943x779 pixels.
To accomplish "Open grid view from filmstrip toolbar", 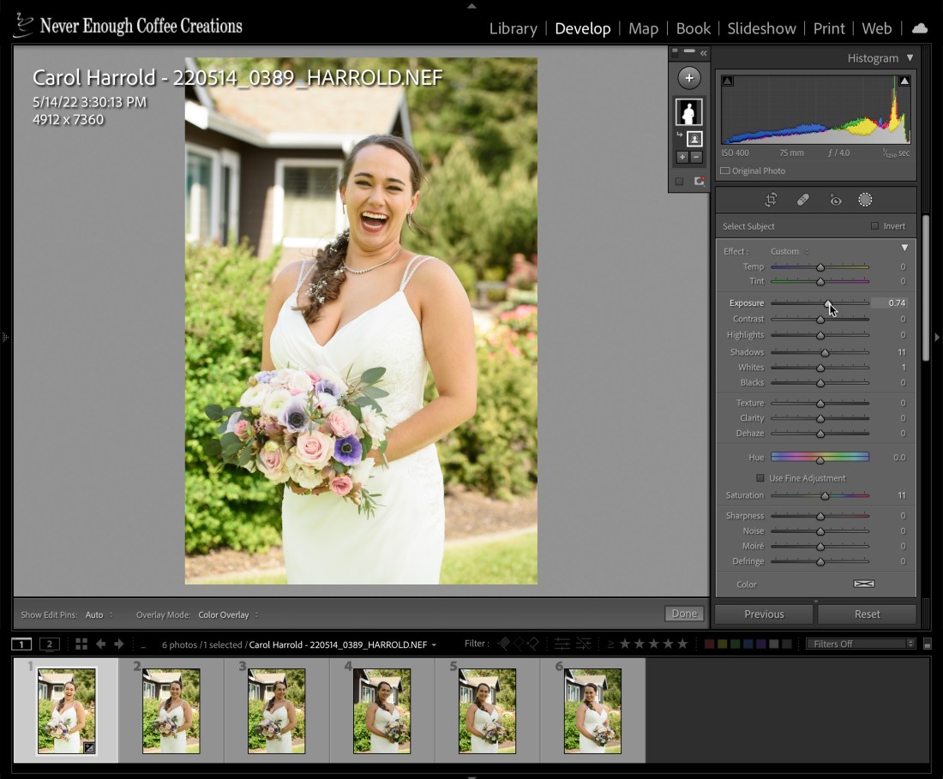I will tap(81, 644).
